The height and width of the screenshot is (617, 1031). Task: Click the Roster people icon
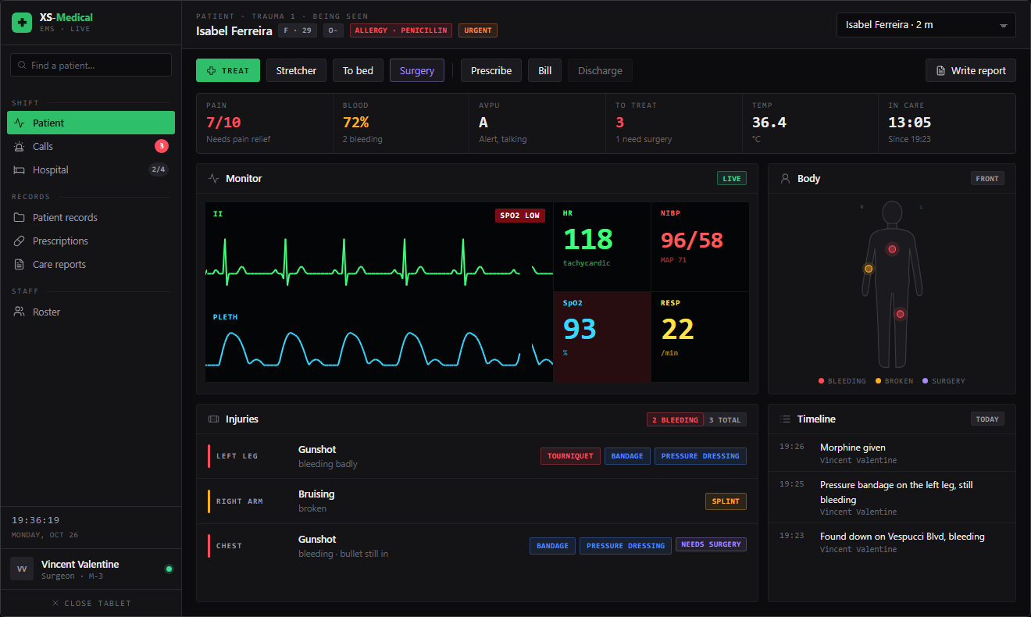(x=20, y=312)
